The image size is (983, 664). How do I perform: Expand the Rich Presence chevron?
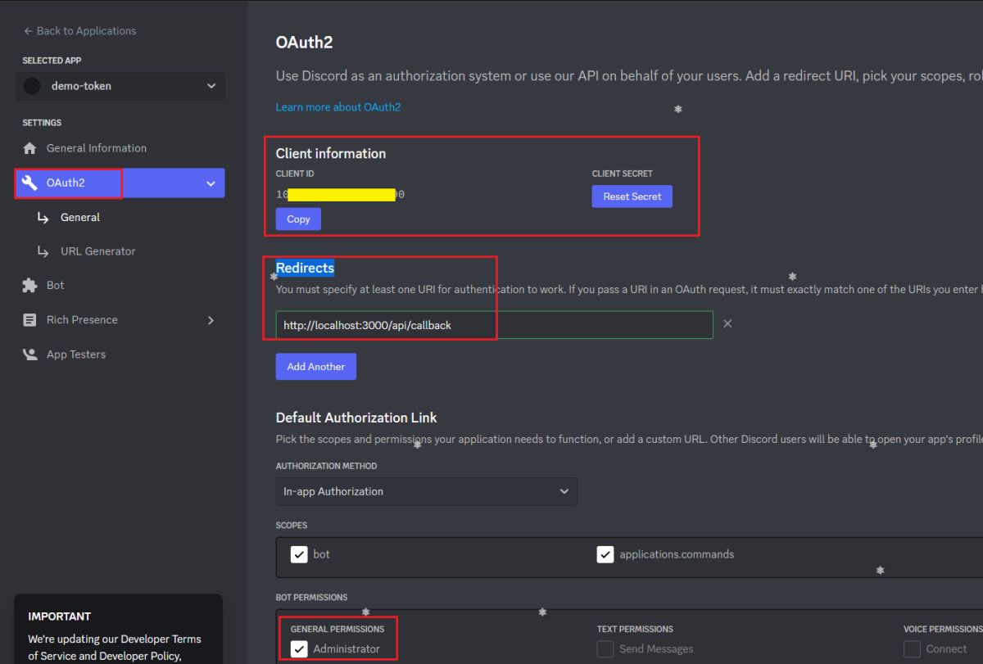211,320
